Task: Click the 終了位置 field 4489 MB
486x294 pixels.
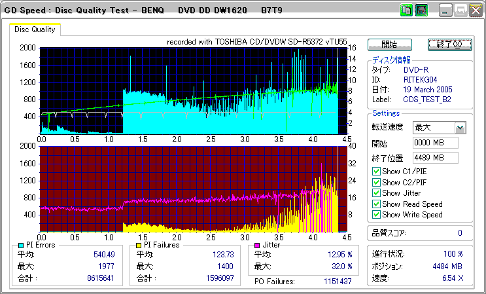Action: pos(436,158)
